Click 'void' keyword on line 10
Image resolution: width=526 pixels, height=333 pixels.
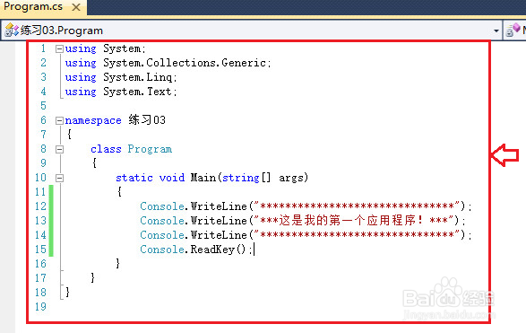click(172, 178)
